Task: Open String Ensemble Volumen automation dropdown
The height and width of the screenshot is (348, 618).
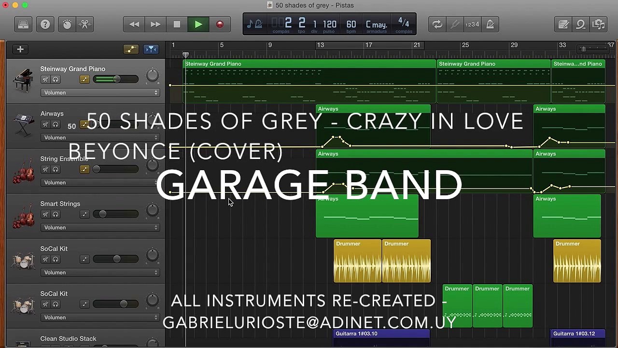Action: 100,182
